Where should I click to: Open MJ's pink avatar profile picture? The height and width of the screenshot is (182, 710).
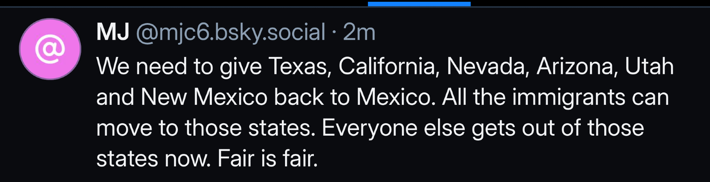50,49
